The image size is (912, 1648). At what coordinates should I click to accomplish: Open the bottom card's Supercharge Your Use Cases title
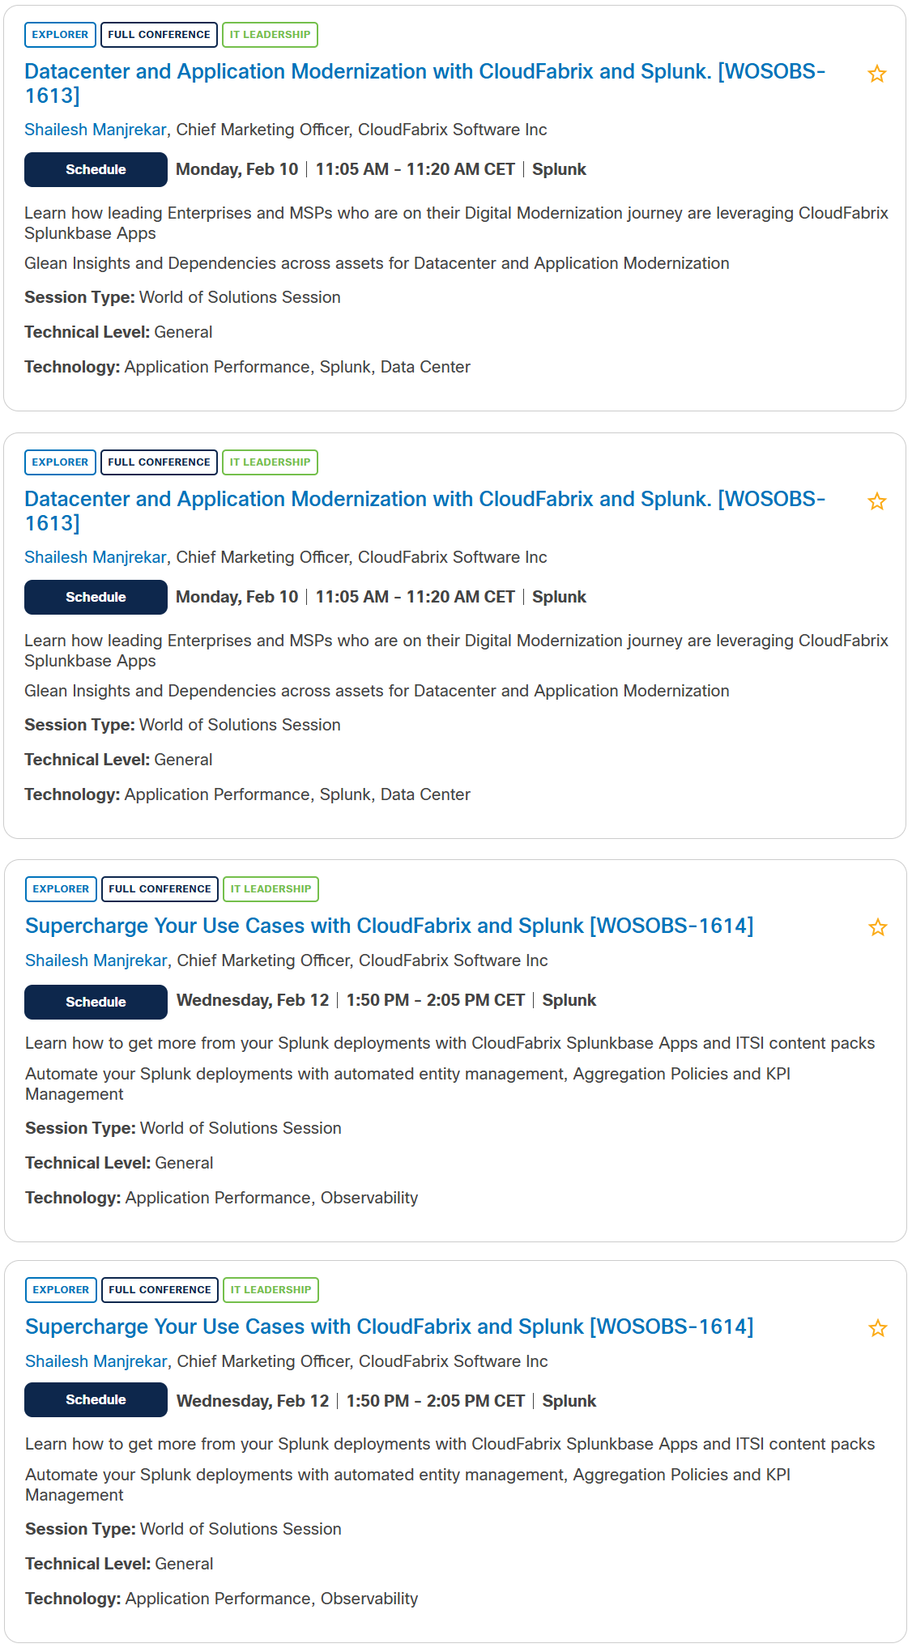(390, 1326)
